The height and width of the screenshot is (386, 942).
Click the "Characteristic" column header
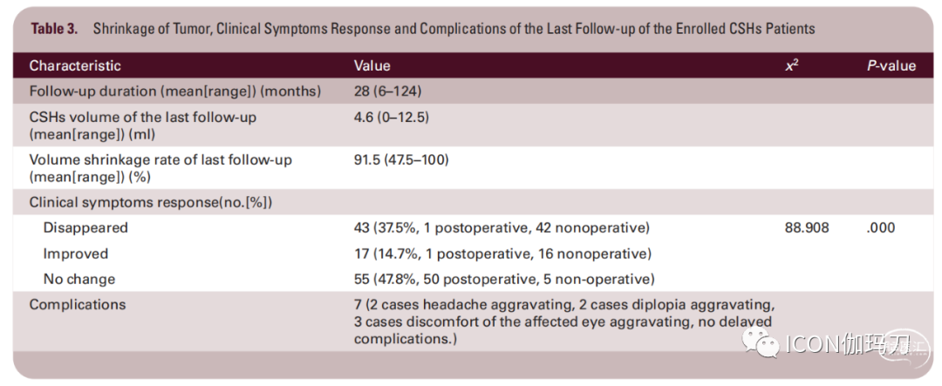pos(75,65)
